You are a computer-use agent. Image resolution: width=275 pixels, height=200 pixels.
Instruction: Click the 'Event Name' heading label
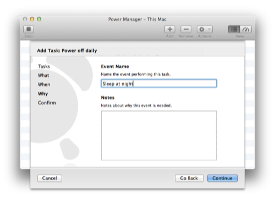(x=115, y=66)
